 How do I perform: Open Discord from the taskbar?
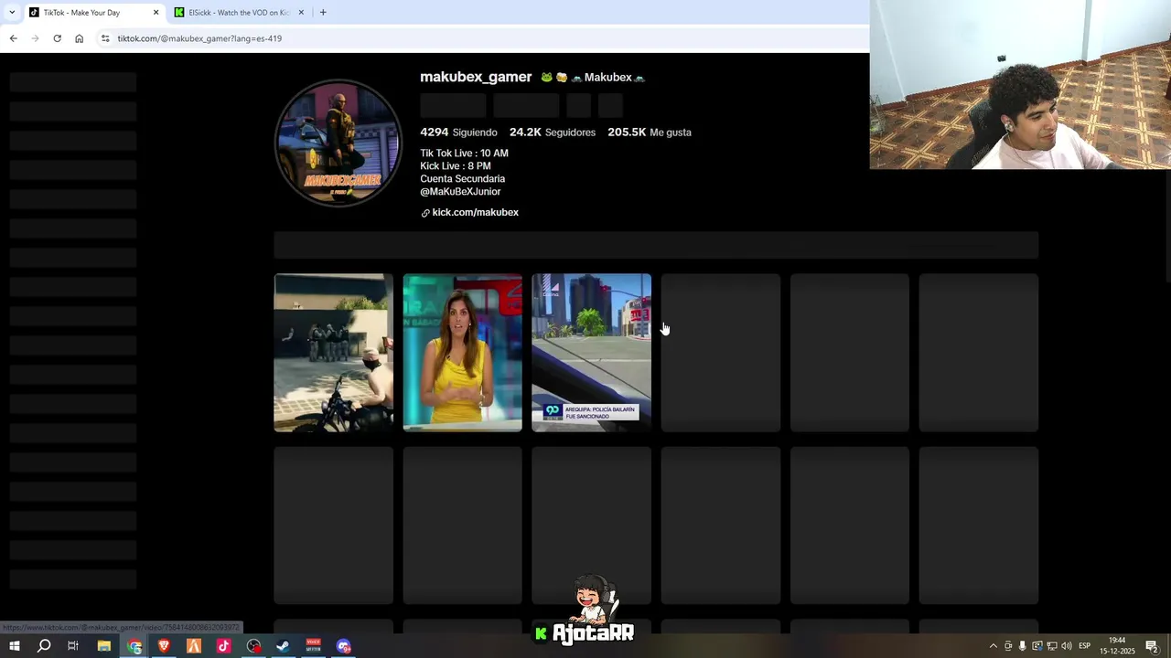[343, 646]
